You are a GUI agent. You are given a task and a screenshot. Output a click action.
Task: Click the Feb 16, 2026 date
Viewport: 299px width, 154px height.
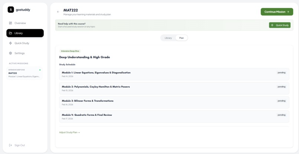coord(68,105)
